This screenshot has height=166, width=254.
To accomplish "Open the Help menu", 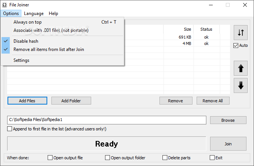I will coord(53,13).
